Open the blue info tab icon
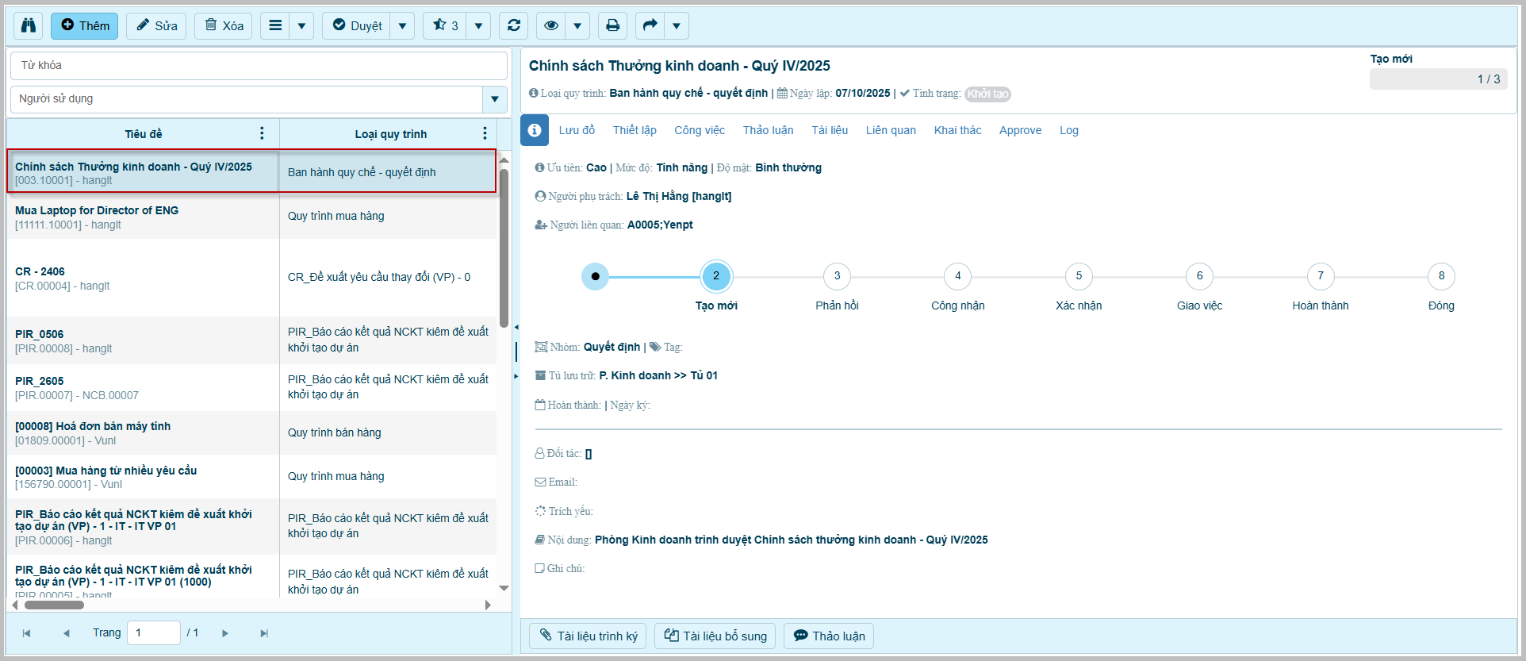The image size is (1526, 661). [x=535, y=130]
